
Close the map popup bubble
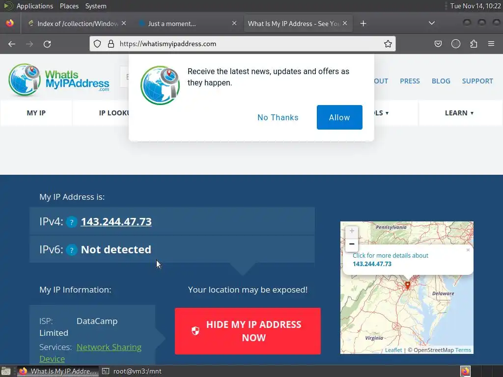[468, 250]
